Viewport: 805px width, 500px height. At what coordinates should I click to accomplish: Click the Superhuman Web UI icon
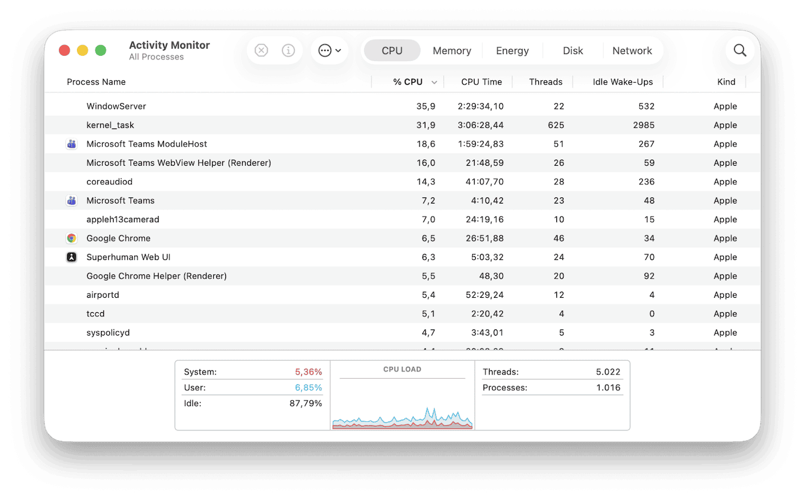pyautogui.click(x=71, y=257)
